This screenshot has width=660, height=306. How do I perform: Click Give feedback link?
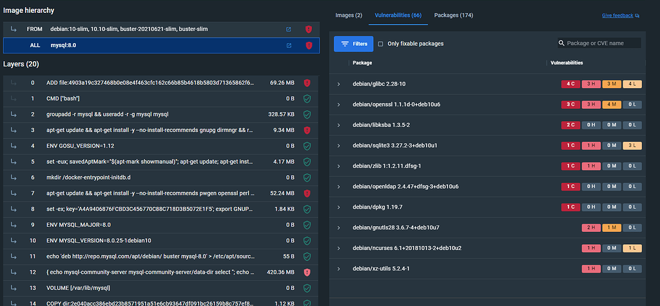620,15
